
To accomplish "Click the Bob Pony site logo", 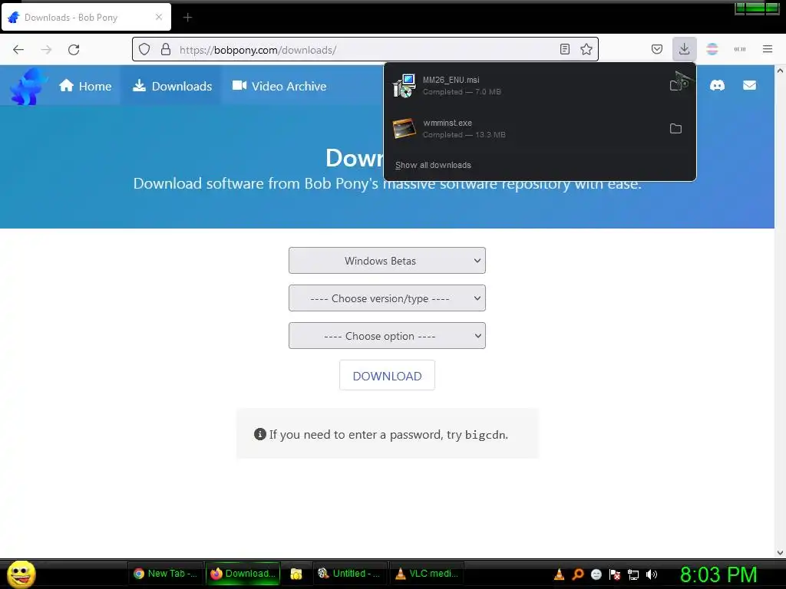I will point(28,87).
